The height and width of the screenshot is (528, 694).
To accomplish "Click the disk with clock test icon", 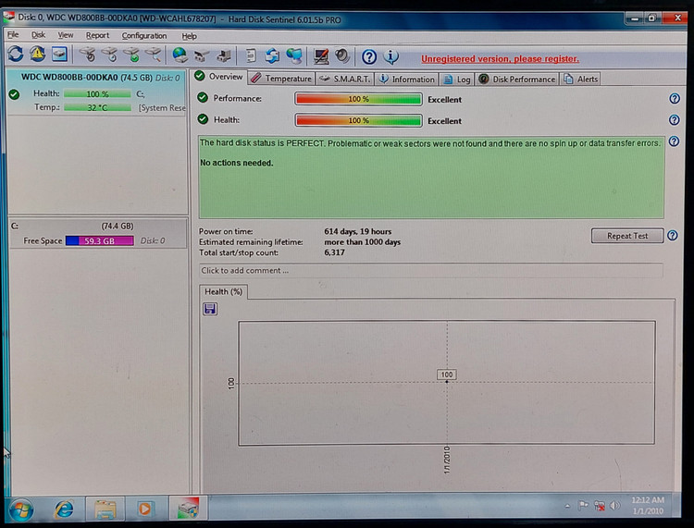I will 109,55.
